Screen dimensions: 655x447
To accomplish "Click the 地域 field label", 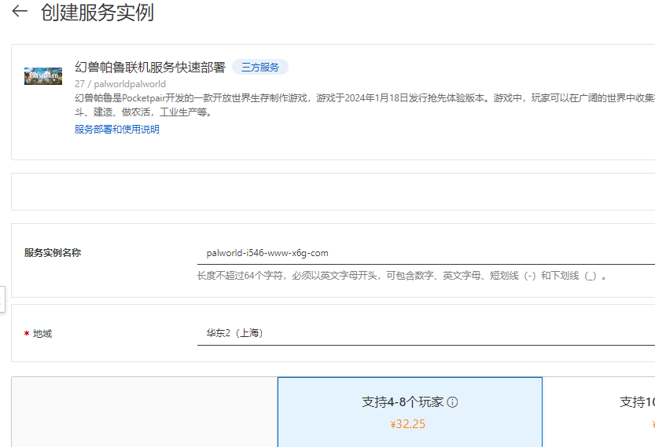I will tap(42, 334).
